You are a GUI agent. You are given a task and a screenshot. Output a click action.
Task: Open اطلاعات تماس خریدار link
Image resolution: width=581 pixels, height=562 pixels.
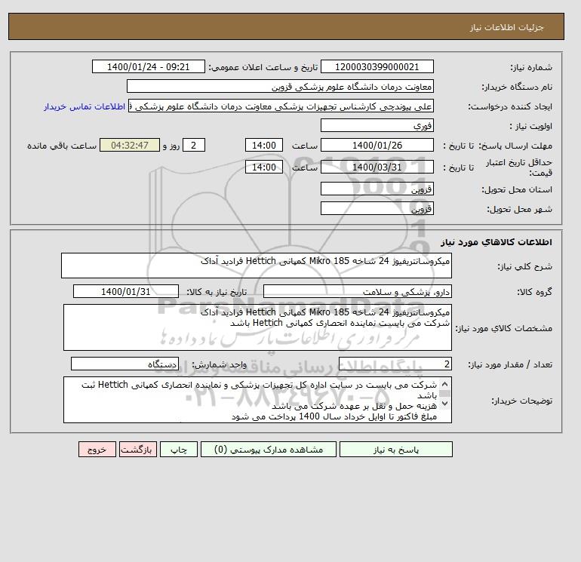click(x=85, y=106)
